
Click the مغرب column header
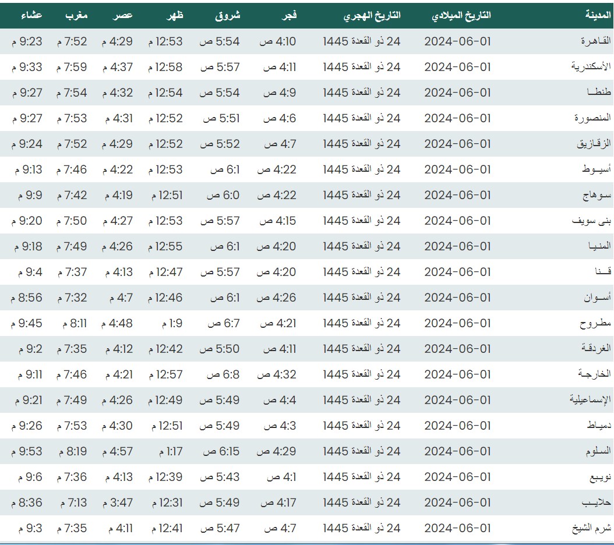76,16
